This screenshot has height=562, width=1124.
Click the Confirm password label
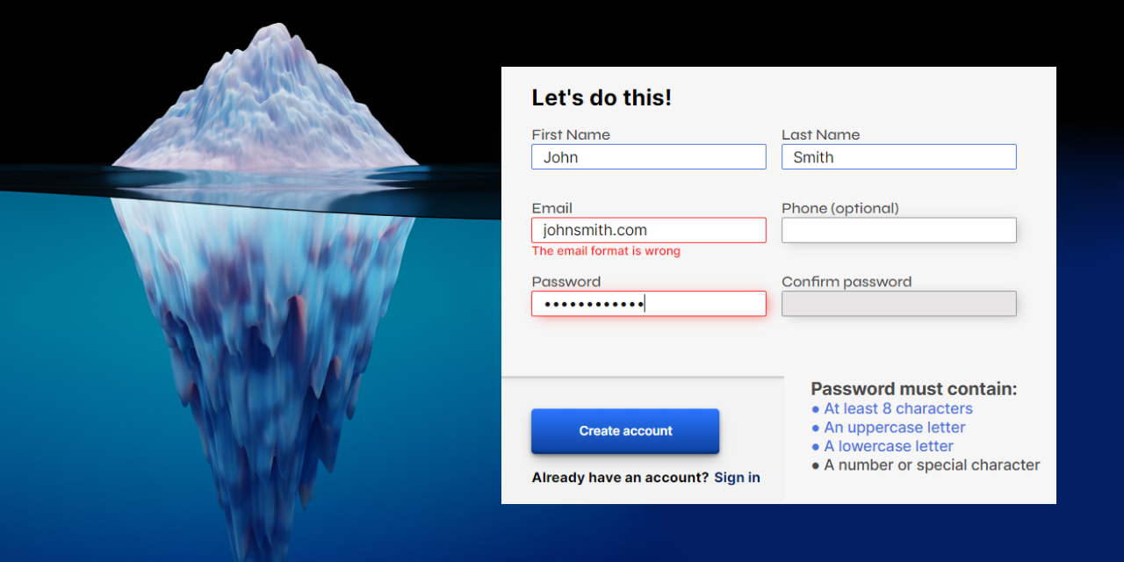(847, 282)
